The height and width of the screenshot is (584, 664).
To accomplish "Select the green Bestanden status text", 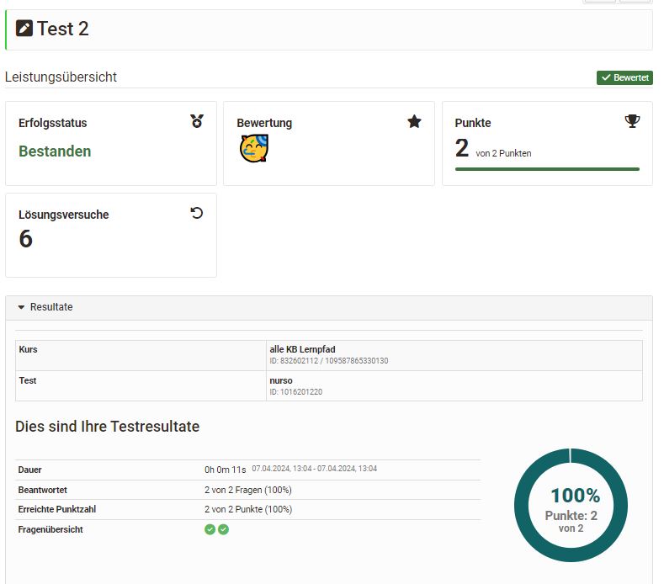I will pyautogui.click(x=55, y=151).
